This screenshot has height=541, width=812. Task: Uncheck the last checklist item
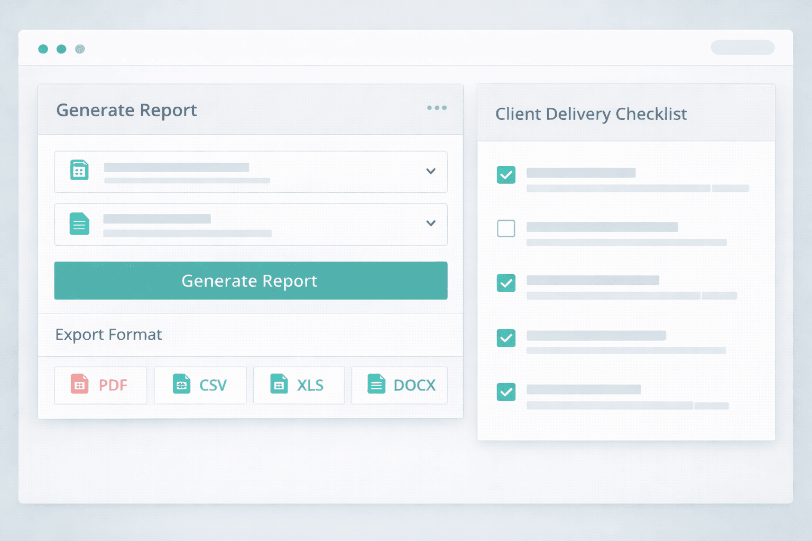coord(506,392)
